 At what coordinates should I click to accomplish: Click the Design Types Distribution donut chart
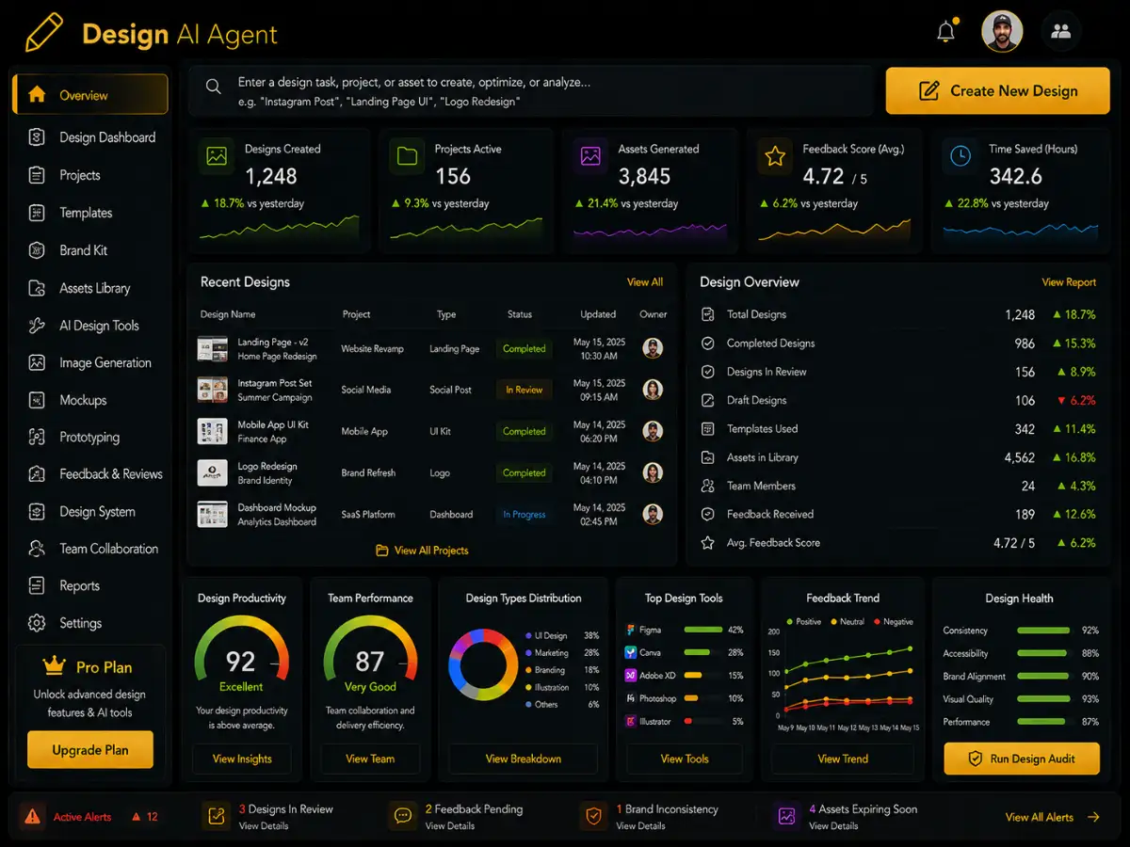(483, 663)
